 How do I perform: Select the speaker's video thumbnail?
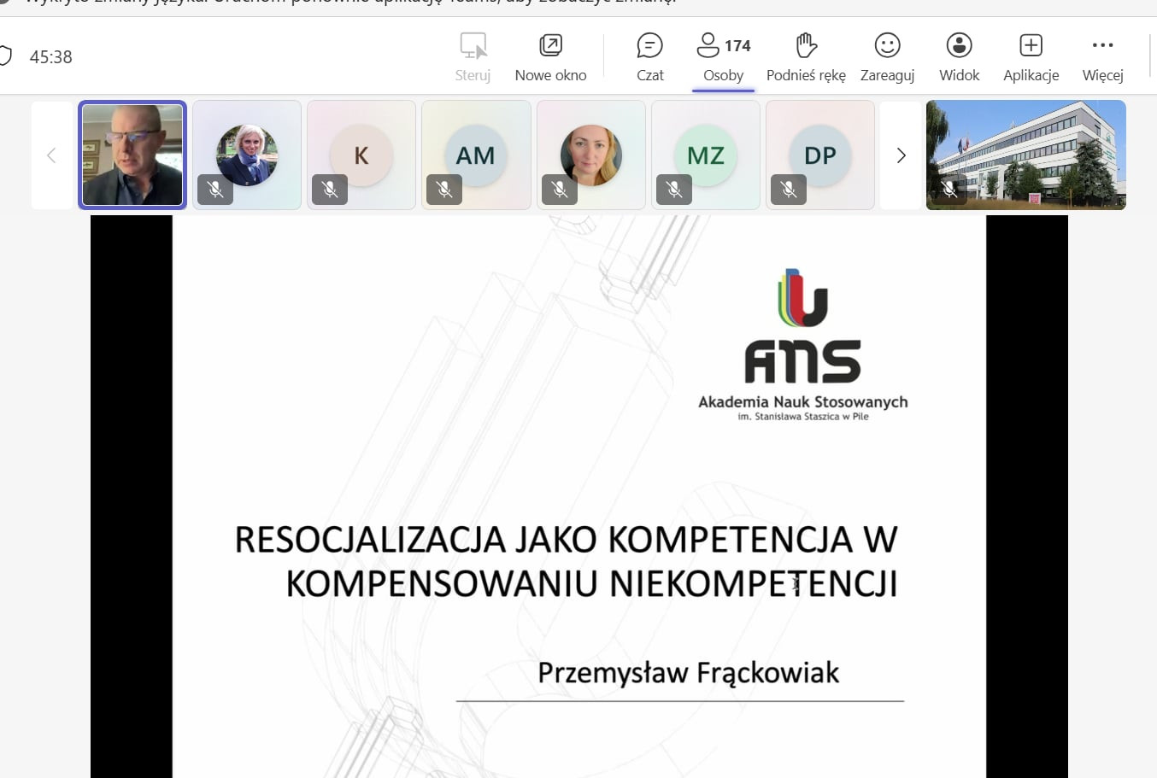[x=132, y=155]
